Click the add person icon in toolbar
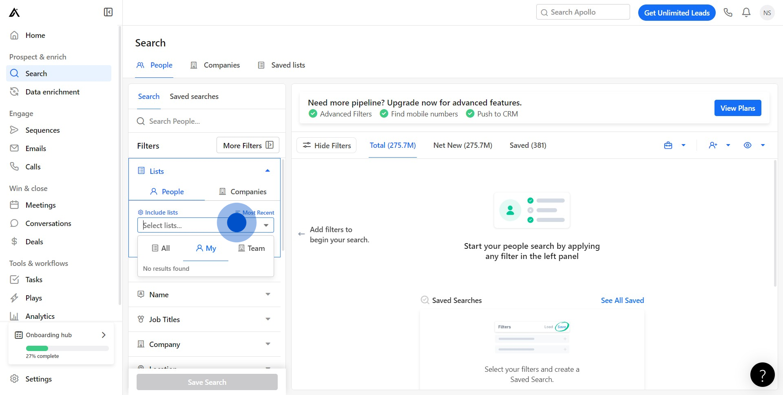The image size is (783, 395). click(x=713, y=145)
